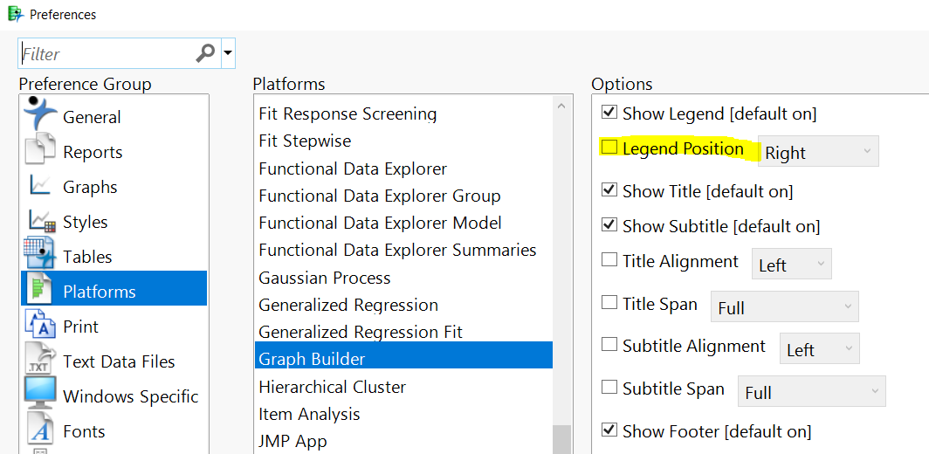
Task: Expand the Title Span Full dropdown
Action: [784, 307]
